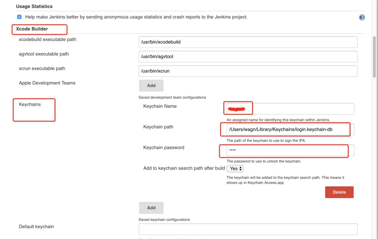Click 'Help make Jenkins better' checkbox label
The width and height of the screenshot is (378, 239).
click(136, 17)
